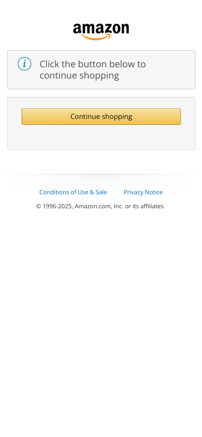The width and height of the screenshot is (202, 437).
Task: Click the letter 'a' at the start of the amazon logo
Action: pos(77,29)
